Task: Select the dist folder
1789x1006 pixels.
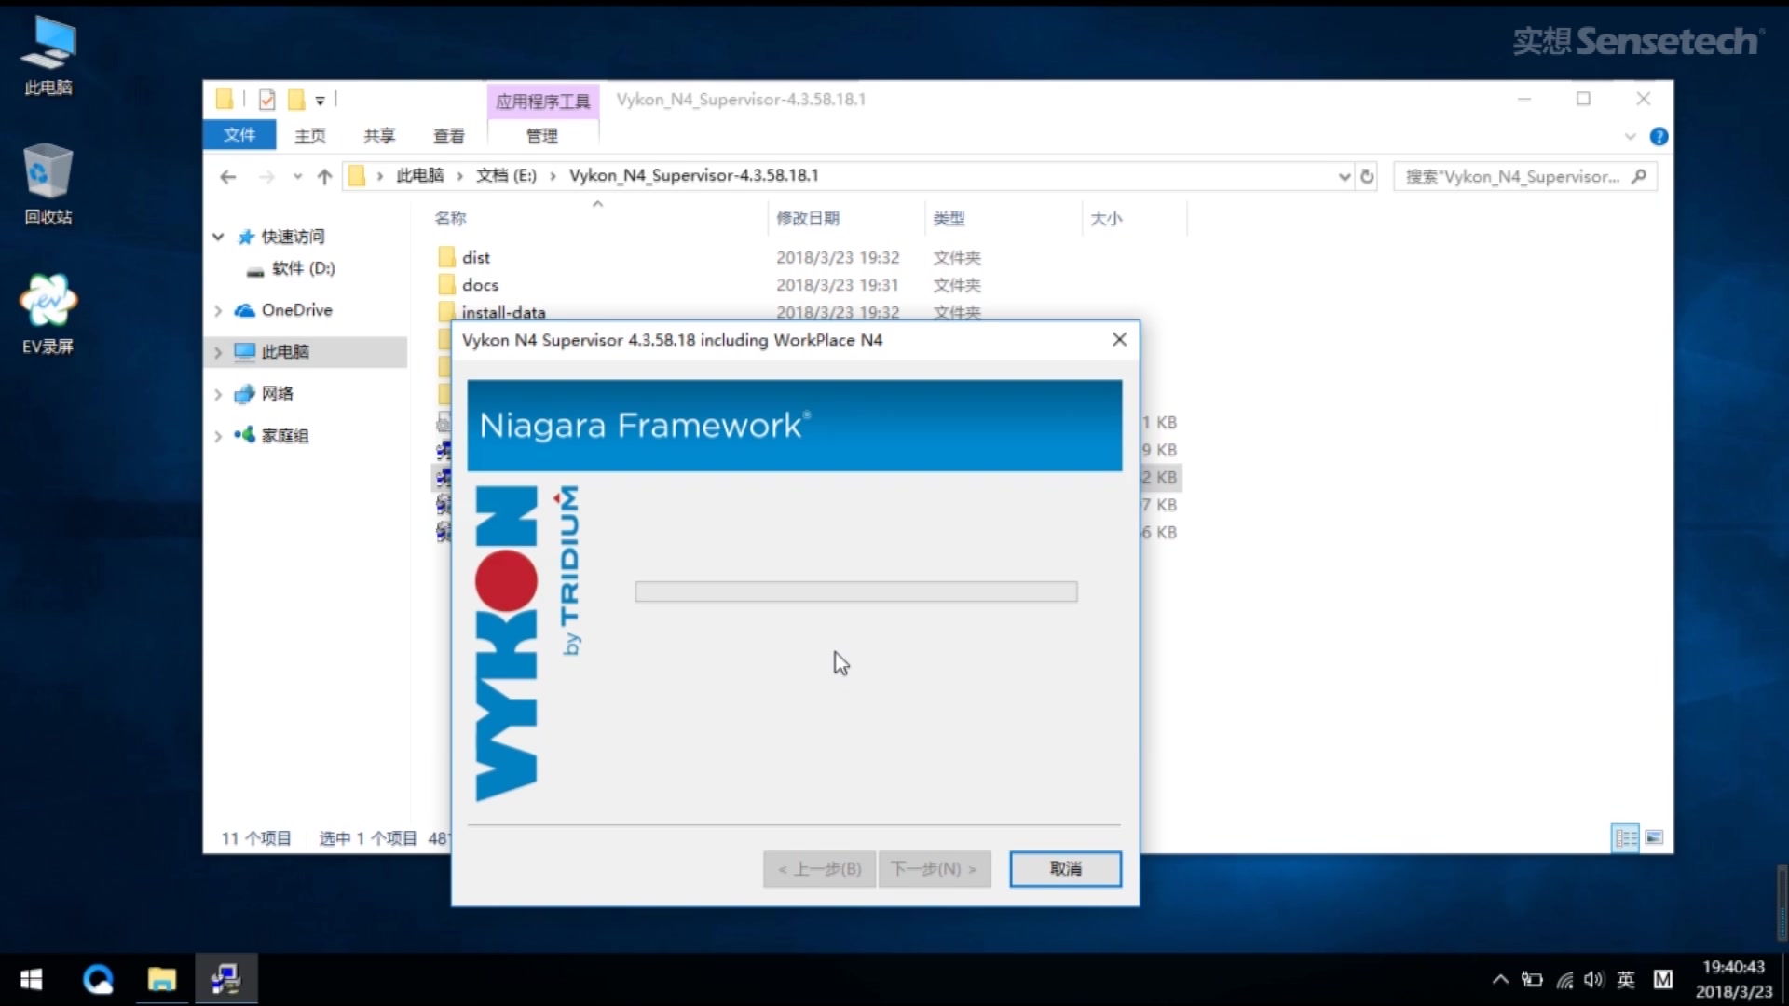Action: click(x=475, y=257)
